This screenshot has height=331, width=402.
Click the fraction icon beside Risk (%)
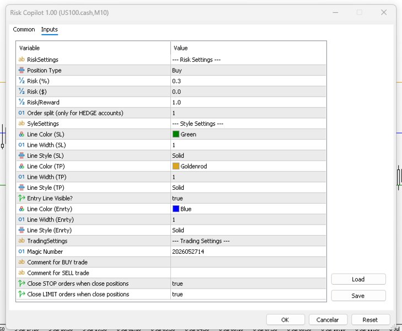pos(22,81)
